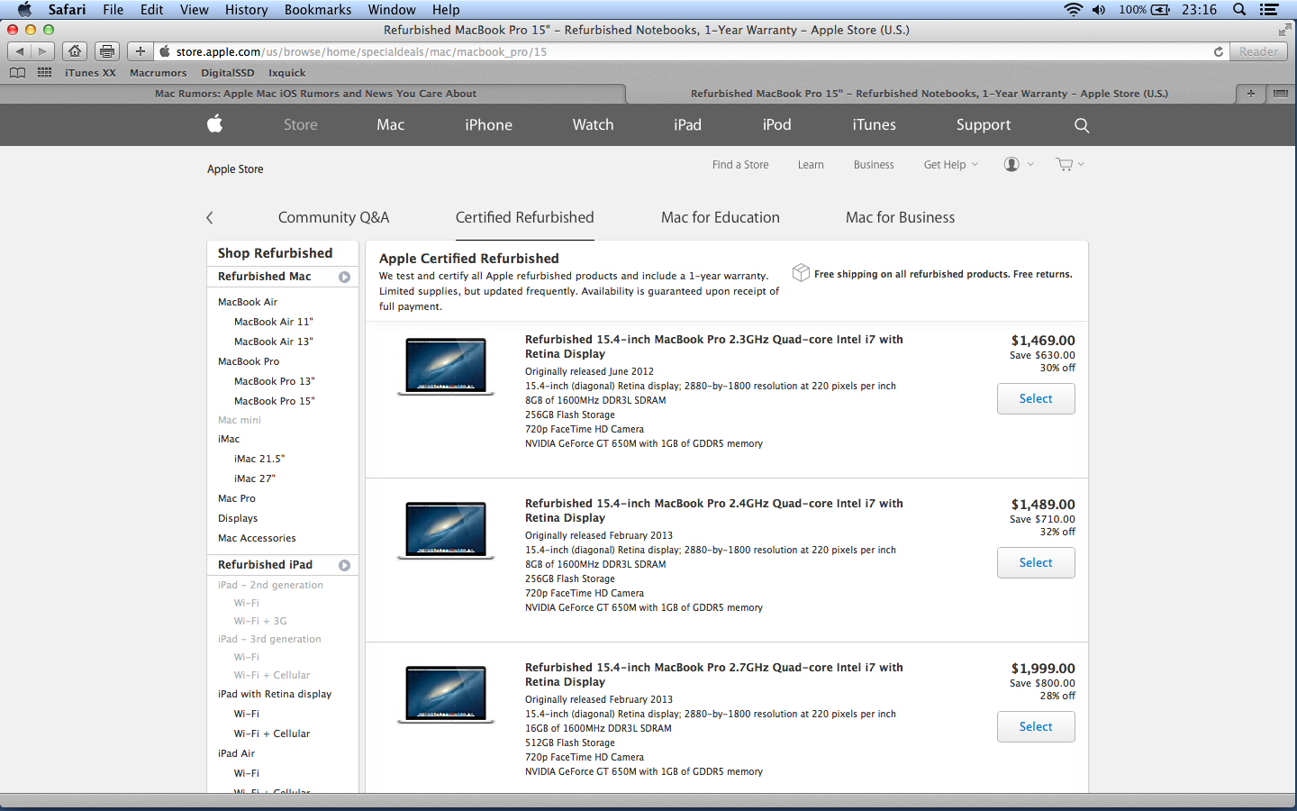This screenshot has height=811, width=1297.
Task: Click the address bar URL field
Action: click(x=690, y=51)
